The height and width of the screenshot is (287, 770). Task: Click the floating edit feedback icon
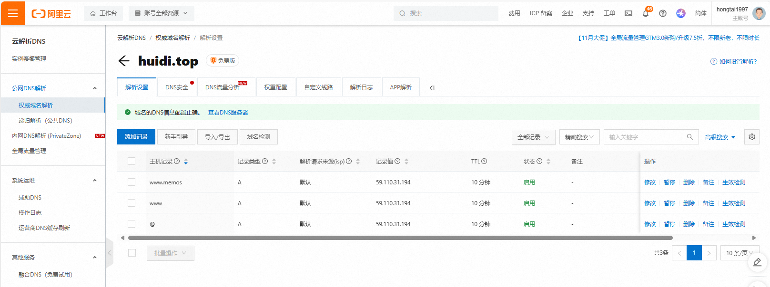click(757, 262)
